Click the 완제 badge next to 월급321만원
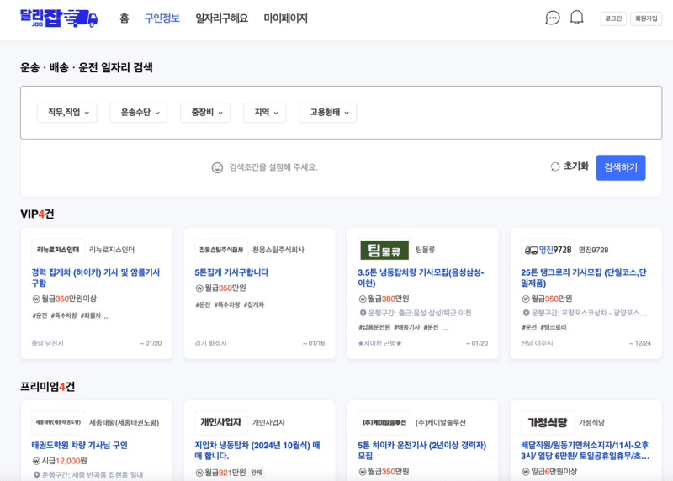The height and width of the screenshot is (481, 673). (x=257, y=473)
